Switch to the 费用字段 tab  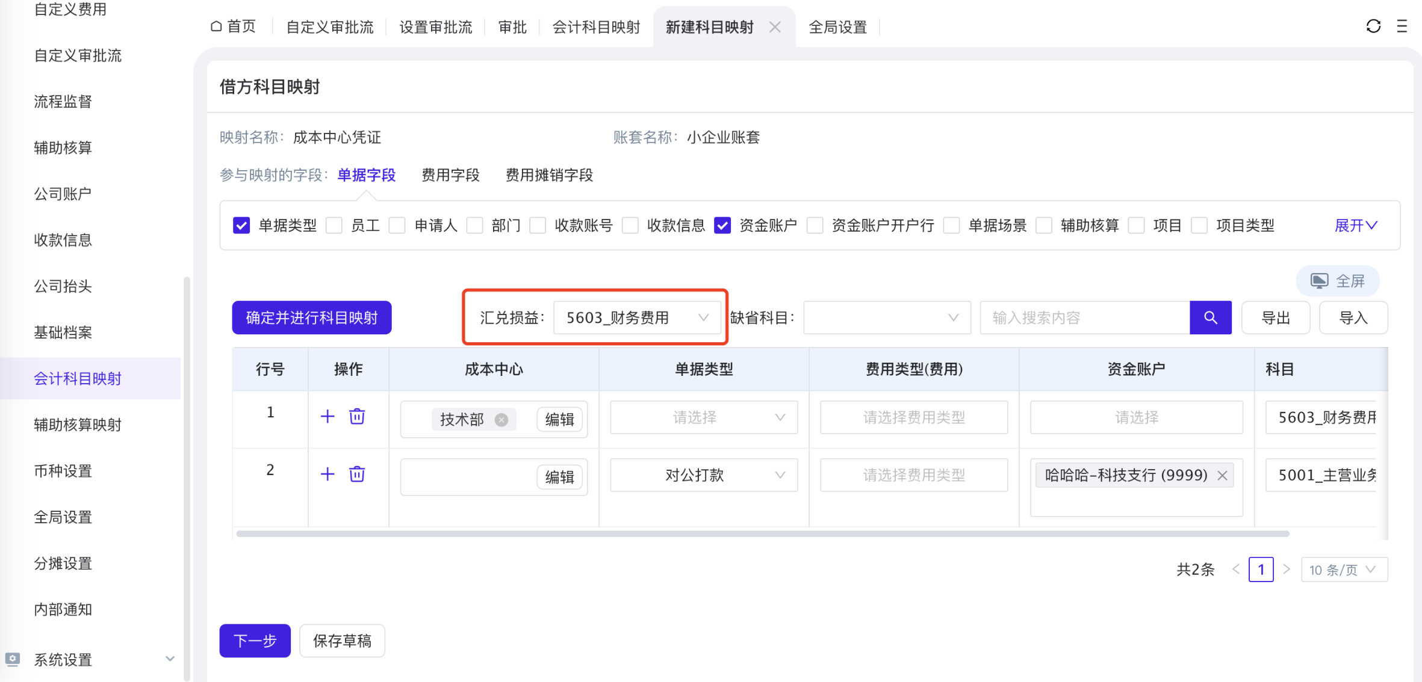coord(450,175)
